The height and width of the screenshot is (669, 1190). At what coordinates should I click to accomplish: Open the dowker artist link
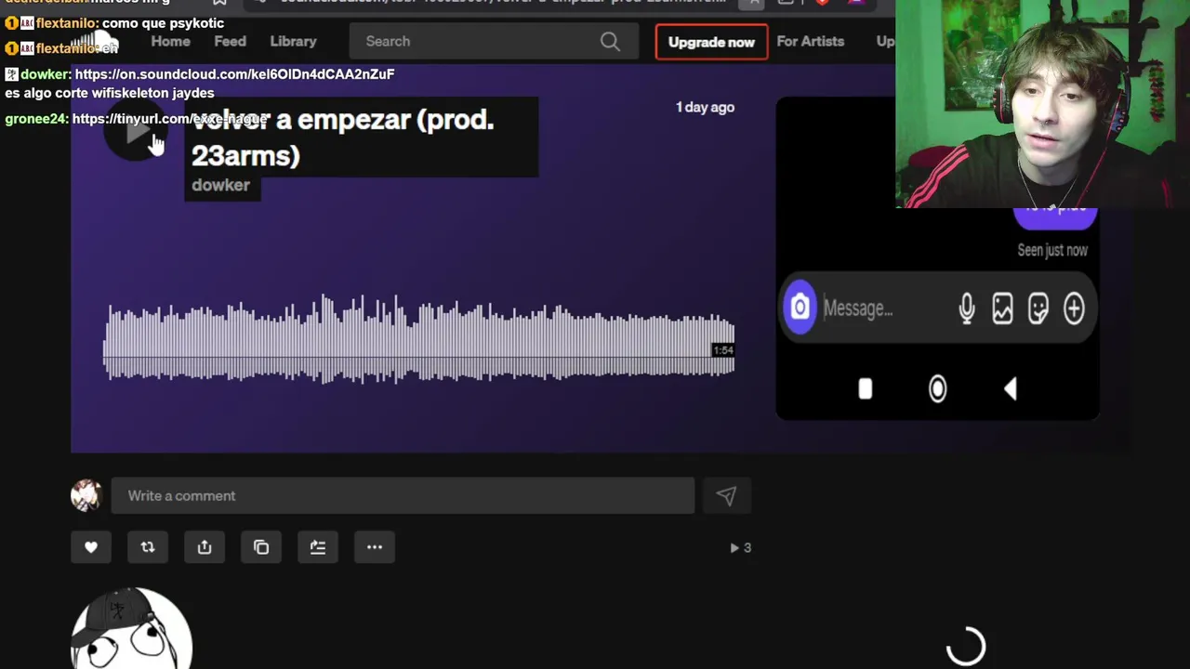point(220,185)
